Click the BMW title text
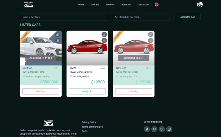This screenshot has width=221, height=137. [73, 68]
